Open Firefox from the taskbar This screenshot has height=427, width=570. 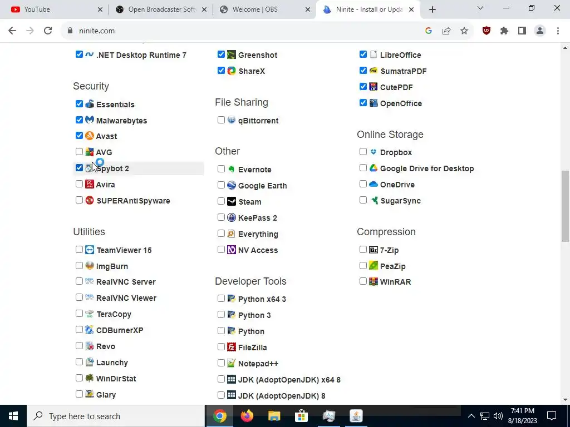tap(247, 416)
